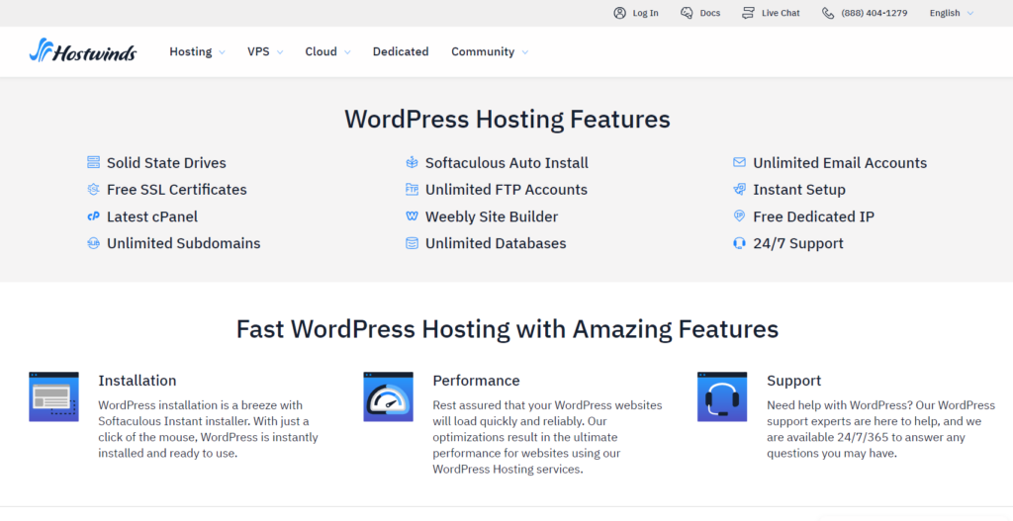The image size is (1013, 521).
Task: Click the Unlimited FTP Accounts icon
Action: [x=412, y=189]
